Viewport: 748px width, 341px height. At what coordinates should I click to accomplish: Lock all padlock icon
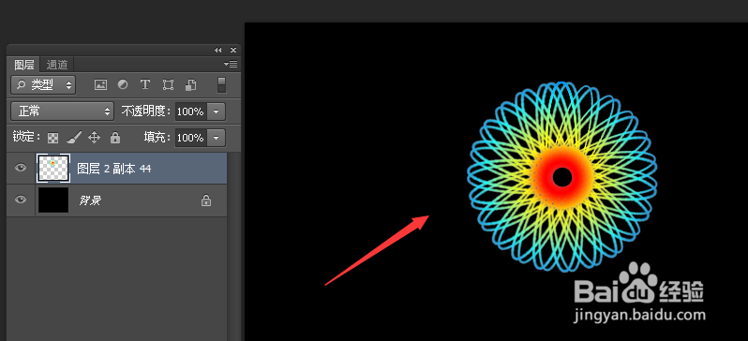click(x=115, y=138)
